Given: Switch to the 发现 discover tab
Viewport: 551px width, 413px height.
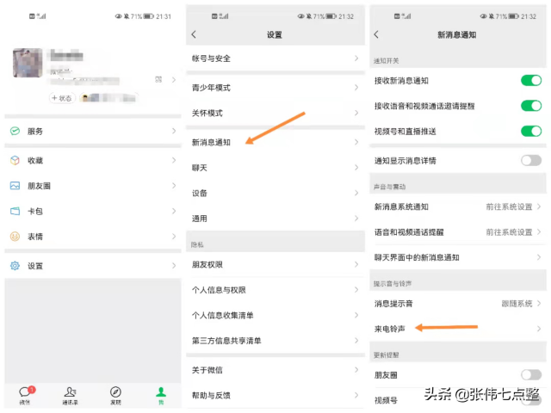Looking at the screenshot, I should (115, 396).
